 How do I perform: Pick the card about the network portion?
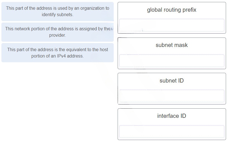point(58,32)
